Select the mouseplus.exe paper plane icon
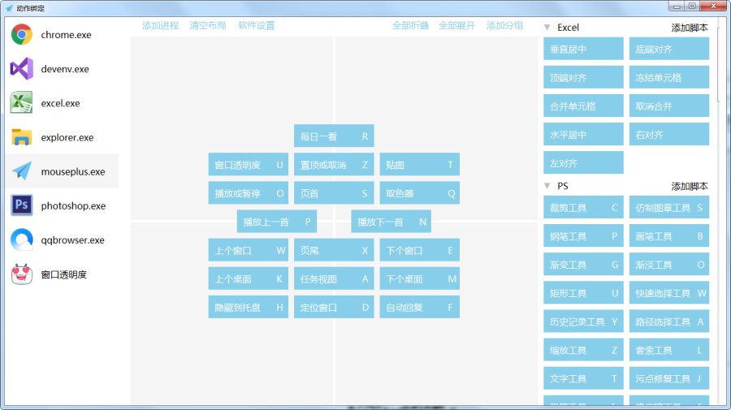Viewport: 731px width, 410px height. [21, 171]
